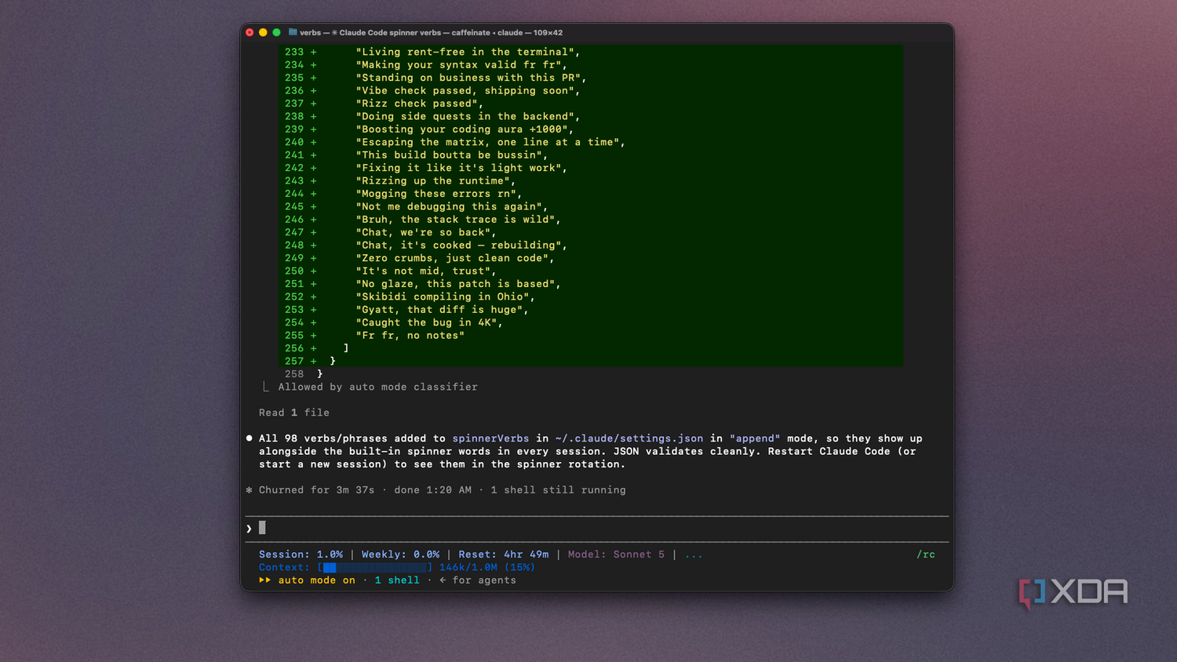
Task: Click the left arrow before 'for agents'
Action: [443, 580]
